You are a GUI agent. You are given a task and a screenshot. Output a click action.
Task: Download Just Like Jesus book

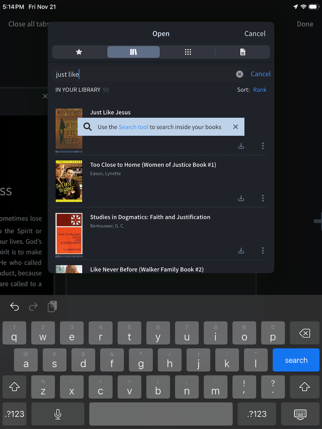tap(241, 146)
